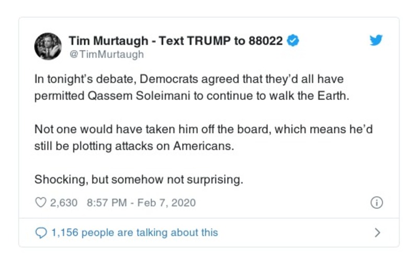Click the 2,630 likes count
The image size is (418, 268).
(x=63, y=203)
